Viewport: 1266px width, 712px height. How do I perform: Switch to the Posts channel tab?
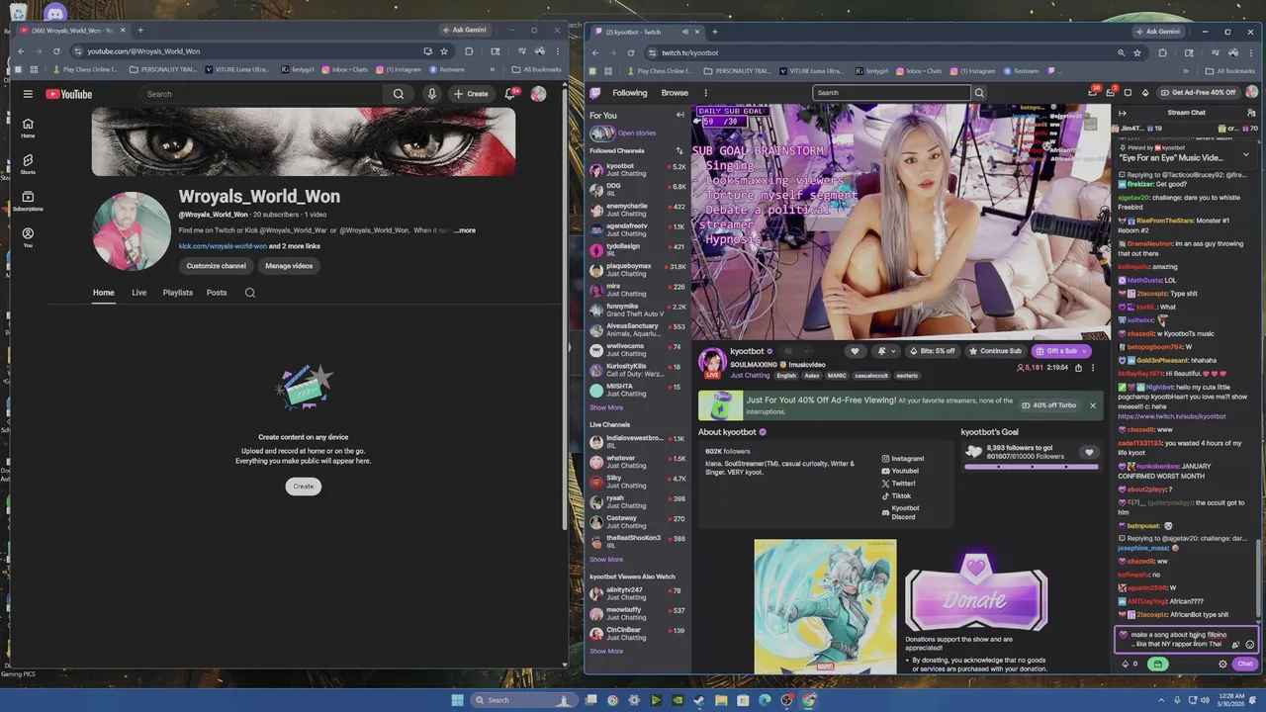pyautogui.click(x=217, y=293)
